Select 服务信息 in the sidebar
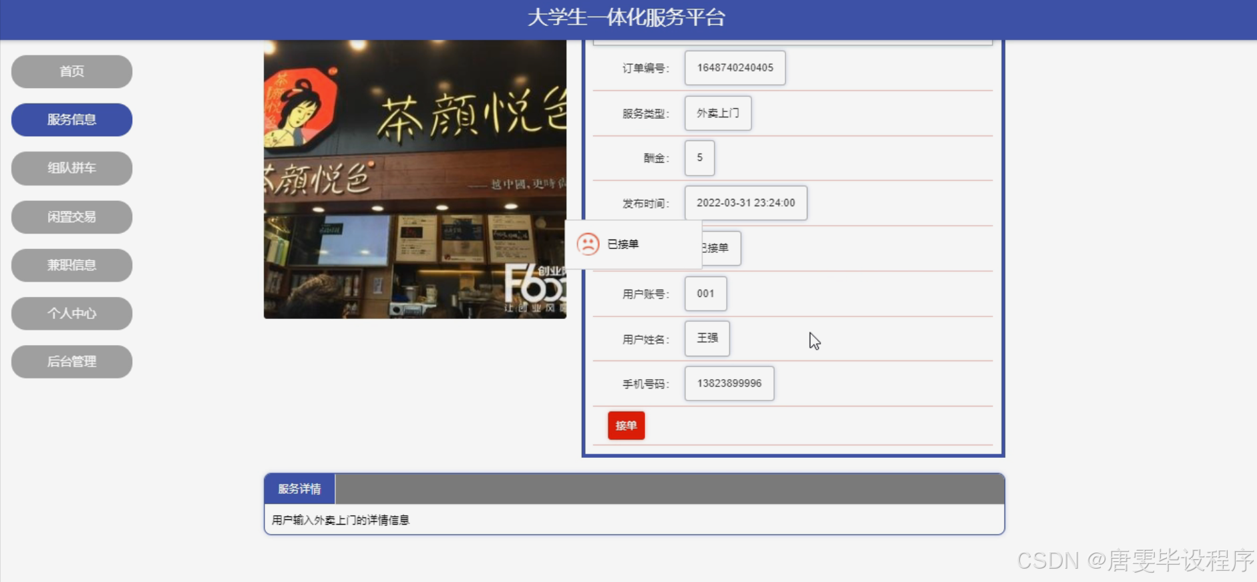This screenshot has height=582, width=1257. point(71,119)
